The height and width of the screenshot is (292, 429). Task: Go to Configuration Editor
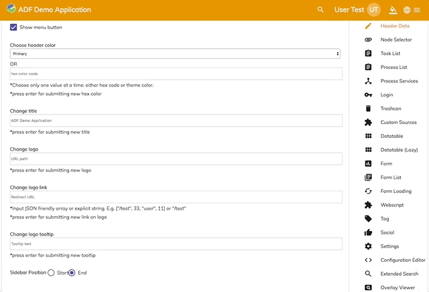[403, 260]
